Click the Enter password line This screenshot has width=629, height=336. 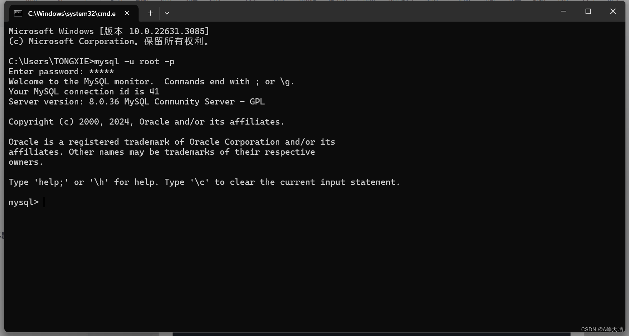tap(61, 71)
